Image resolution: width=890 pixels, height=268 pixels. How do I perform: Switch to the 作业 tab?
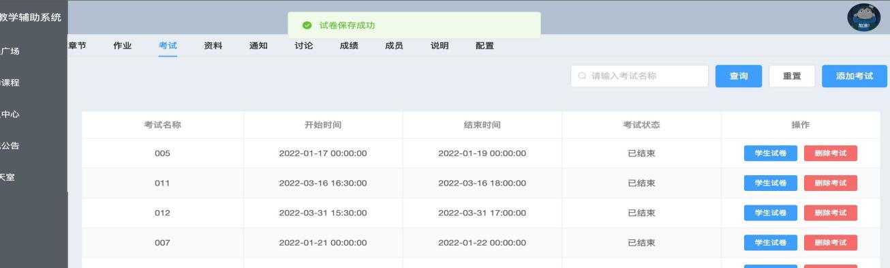(x=122, y=46)
